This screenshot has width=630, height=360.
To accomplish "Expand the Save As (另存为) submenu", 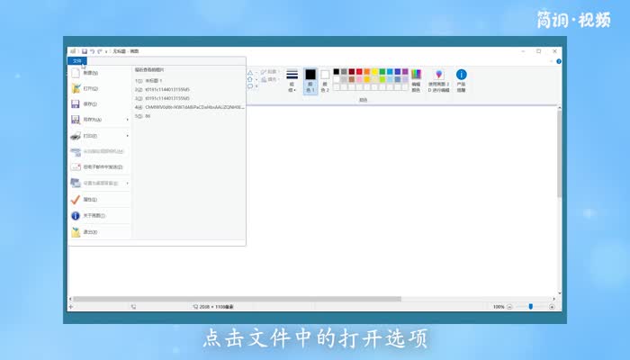I will (99, 119).
